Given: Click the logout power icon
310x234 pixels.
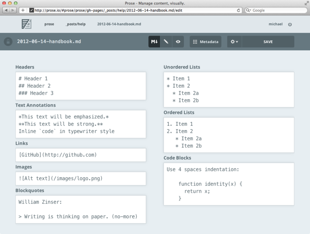Looking at the screenshot, I should (290, 24).
